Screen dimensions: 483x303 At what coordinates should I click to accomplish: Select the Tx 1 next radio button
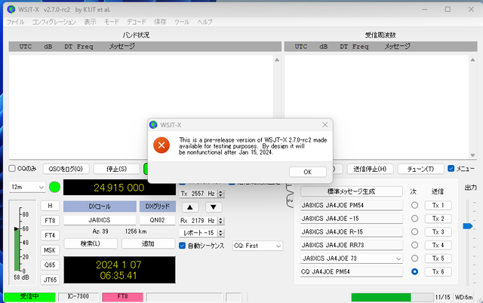[414, 205]
